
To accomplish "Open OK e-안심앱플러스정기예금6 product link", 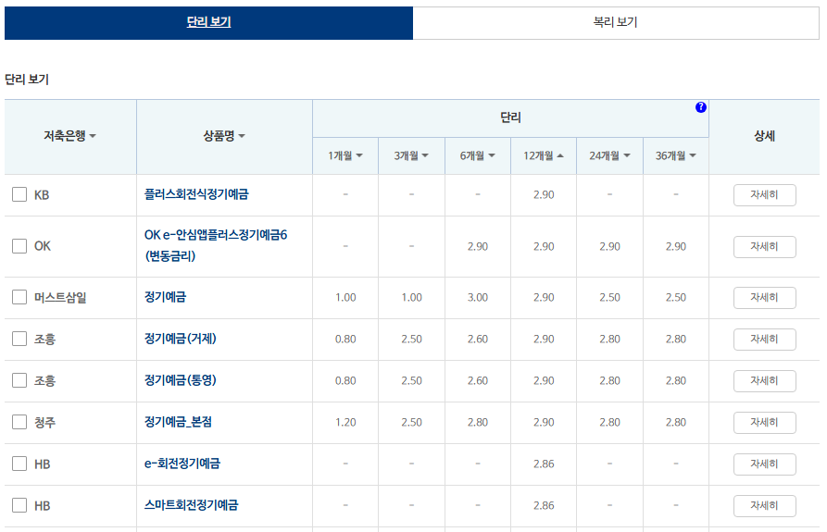I will [216, 245].
